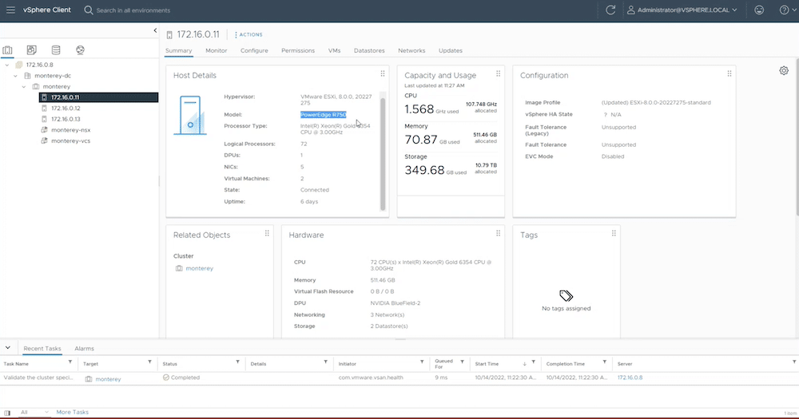The image size is (799, 419).
Task: Click the Host Details vertical scrollbar
Action: (x=383, y=152)
